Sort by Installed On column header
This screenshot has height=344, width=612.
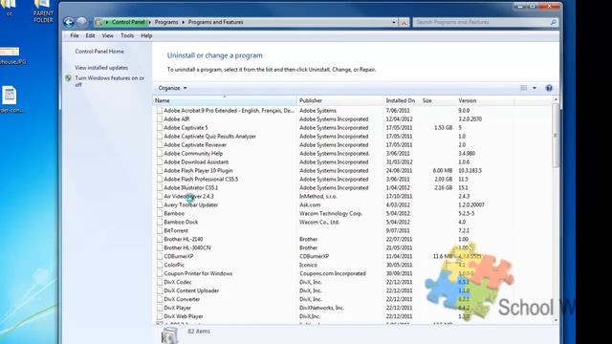[402, 100]
